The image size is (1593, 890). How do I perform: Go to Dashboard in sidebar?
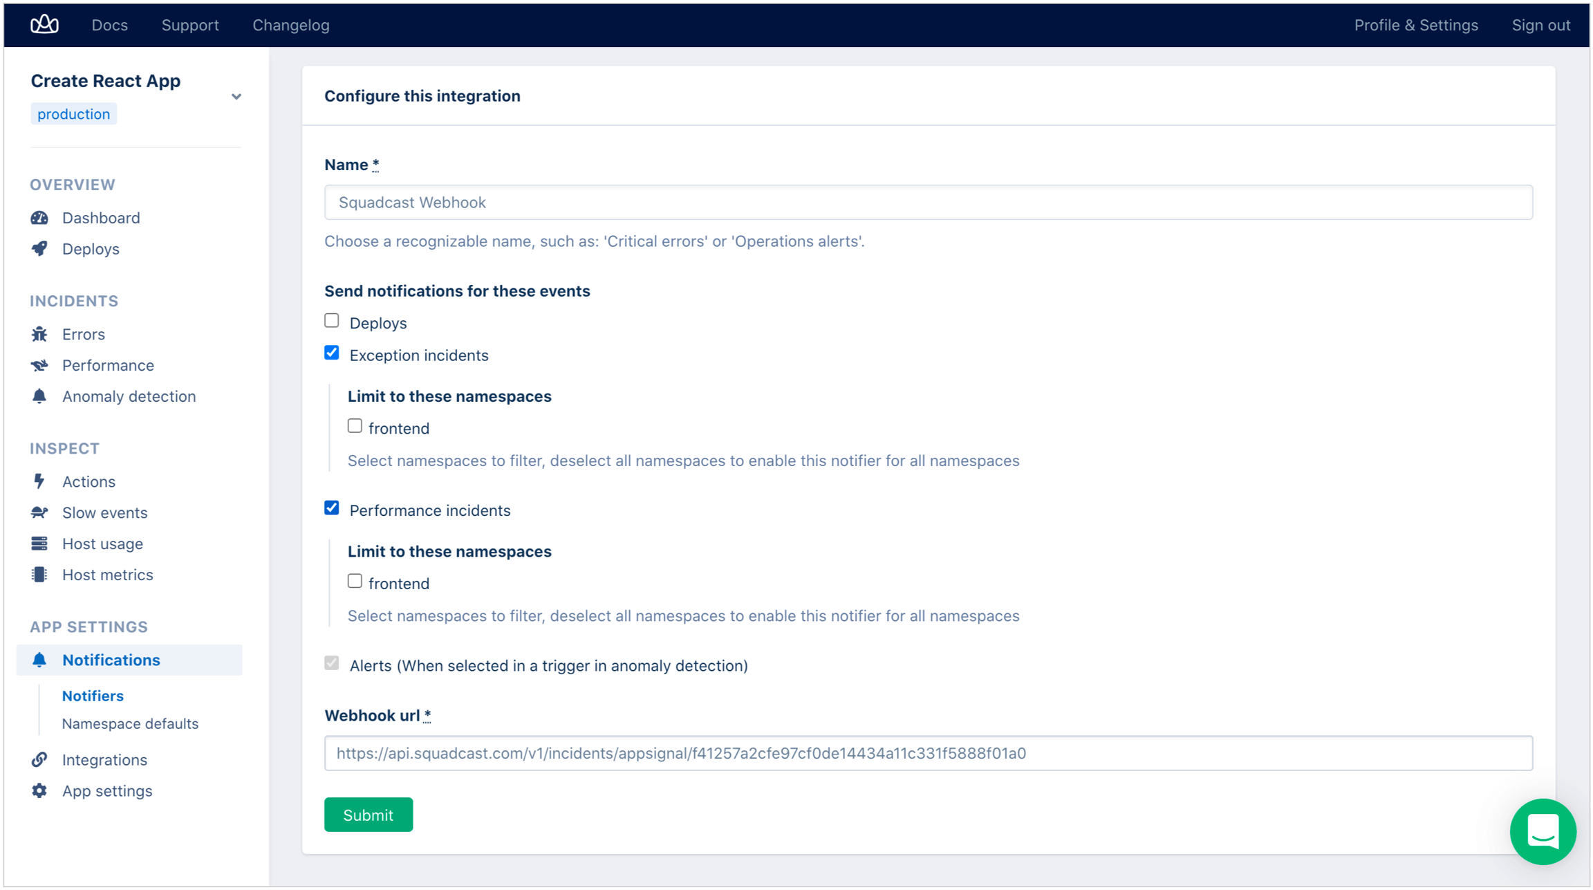(101, 218)
